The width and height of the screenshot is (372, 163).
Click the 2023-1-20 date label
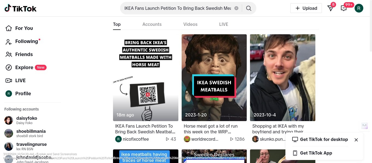(196, 115)
